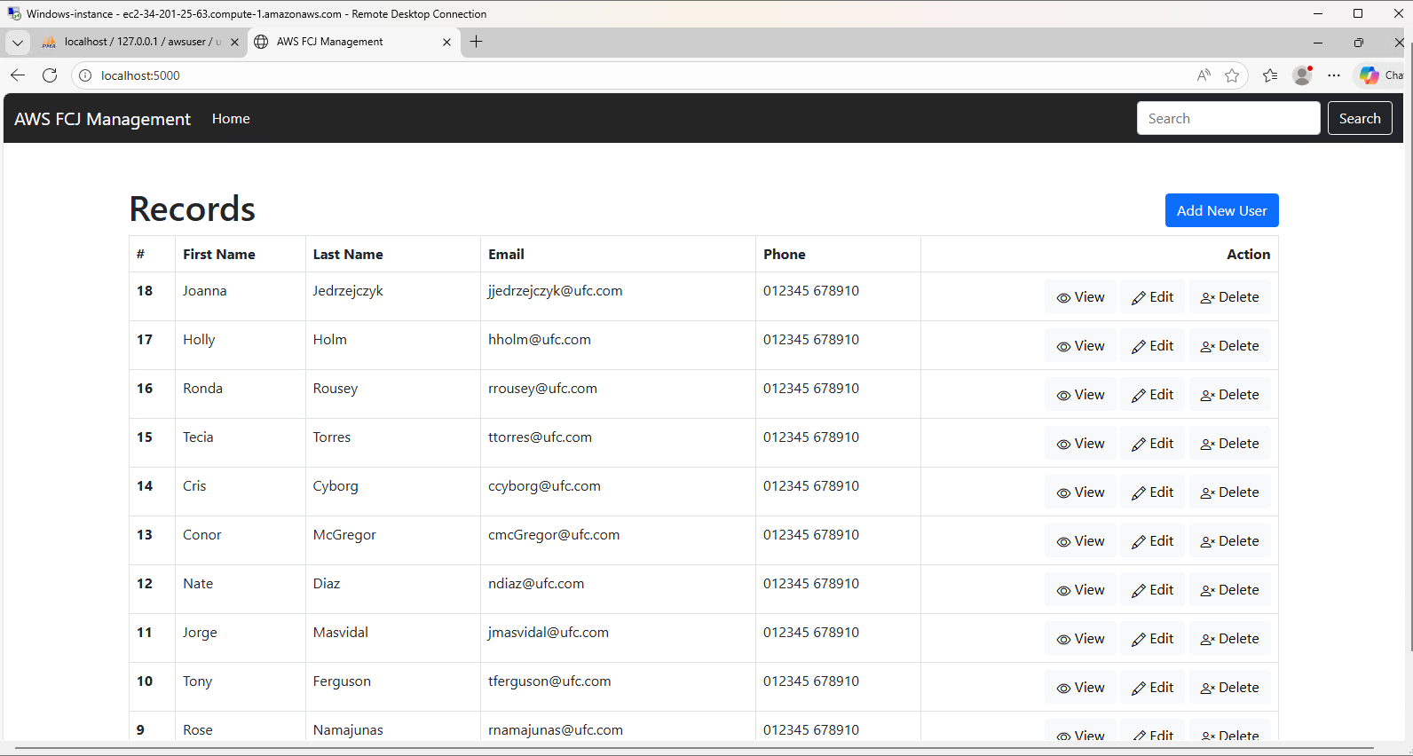Click the Add New User button
Screen dimensions: 1413x756
(x=1221, y=210)
